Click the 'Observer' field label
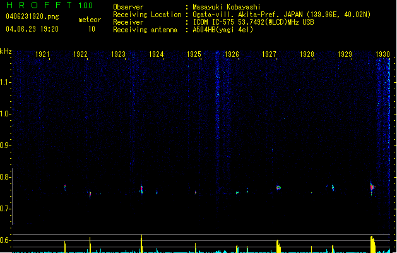Viewport: 397px width, 253px height. (x=128, y=7)
